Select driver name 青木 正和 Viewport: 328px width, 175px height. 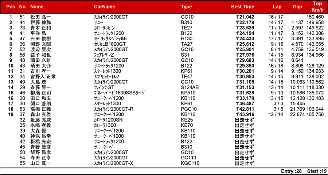click(x=40, y=28)
